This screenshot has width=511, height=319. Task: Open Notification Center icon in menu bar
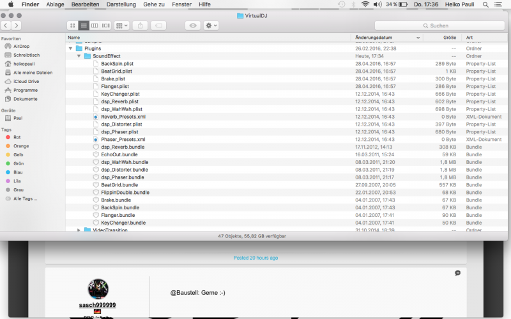click(x=498, y=4)
